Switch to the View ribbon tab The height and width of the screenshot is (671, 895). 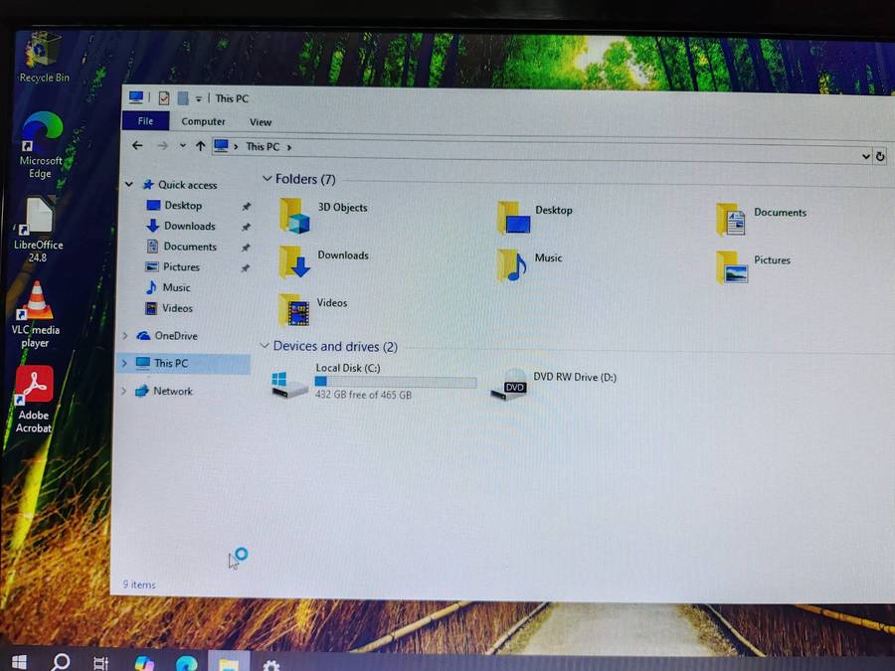pyautogui.click(x=260, y=122)
